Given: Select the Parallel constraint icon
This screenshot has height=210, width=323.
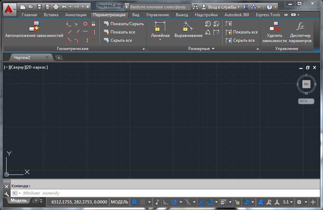Looking at the screenshot, I should (x=69, y=32).
